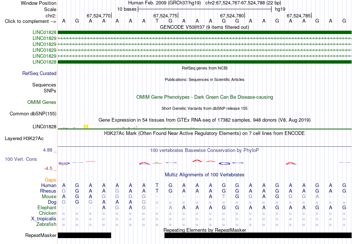Open the GTEx Gene Expression in 54 tissues title
The height and width of the screenshot is (244, 352).
pyautogui.click(x=205, y=120)
